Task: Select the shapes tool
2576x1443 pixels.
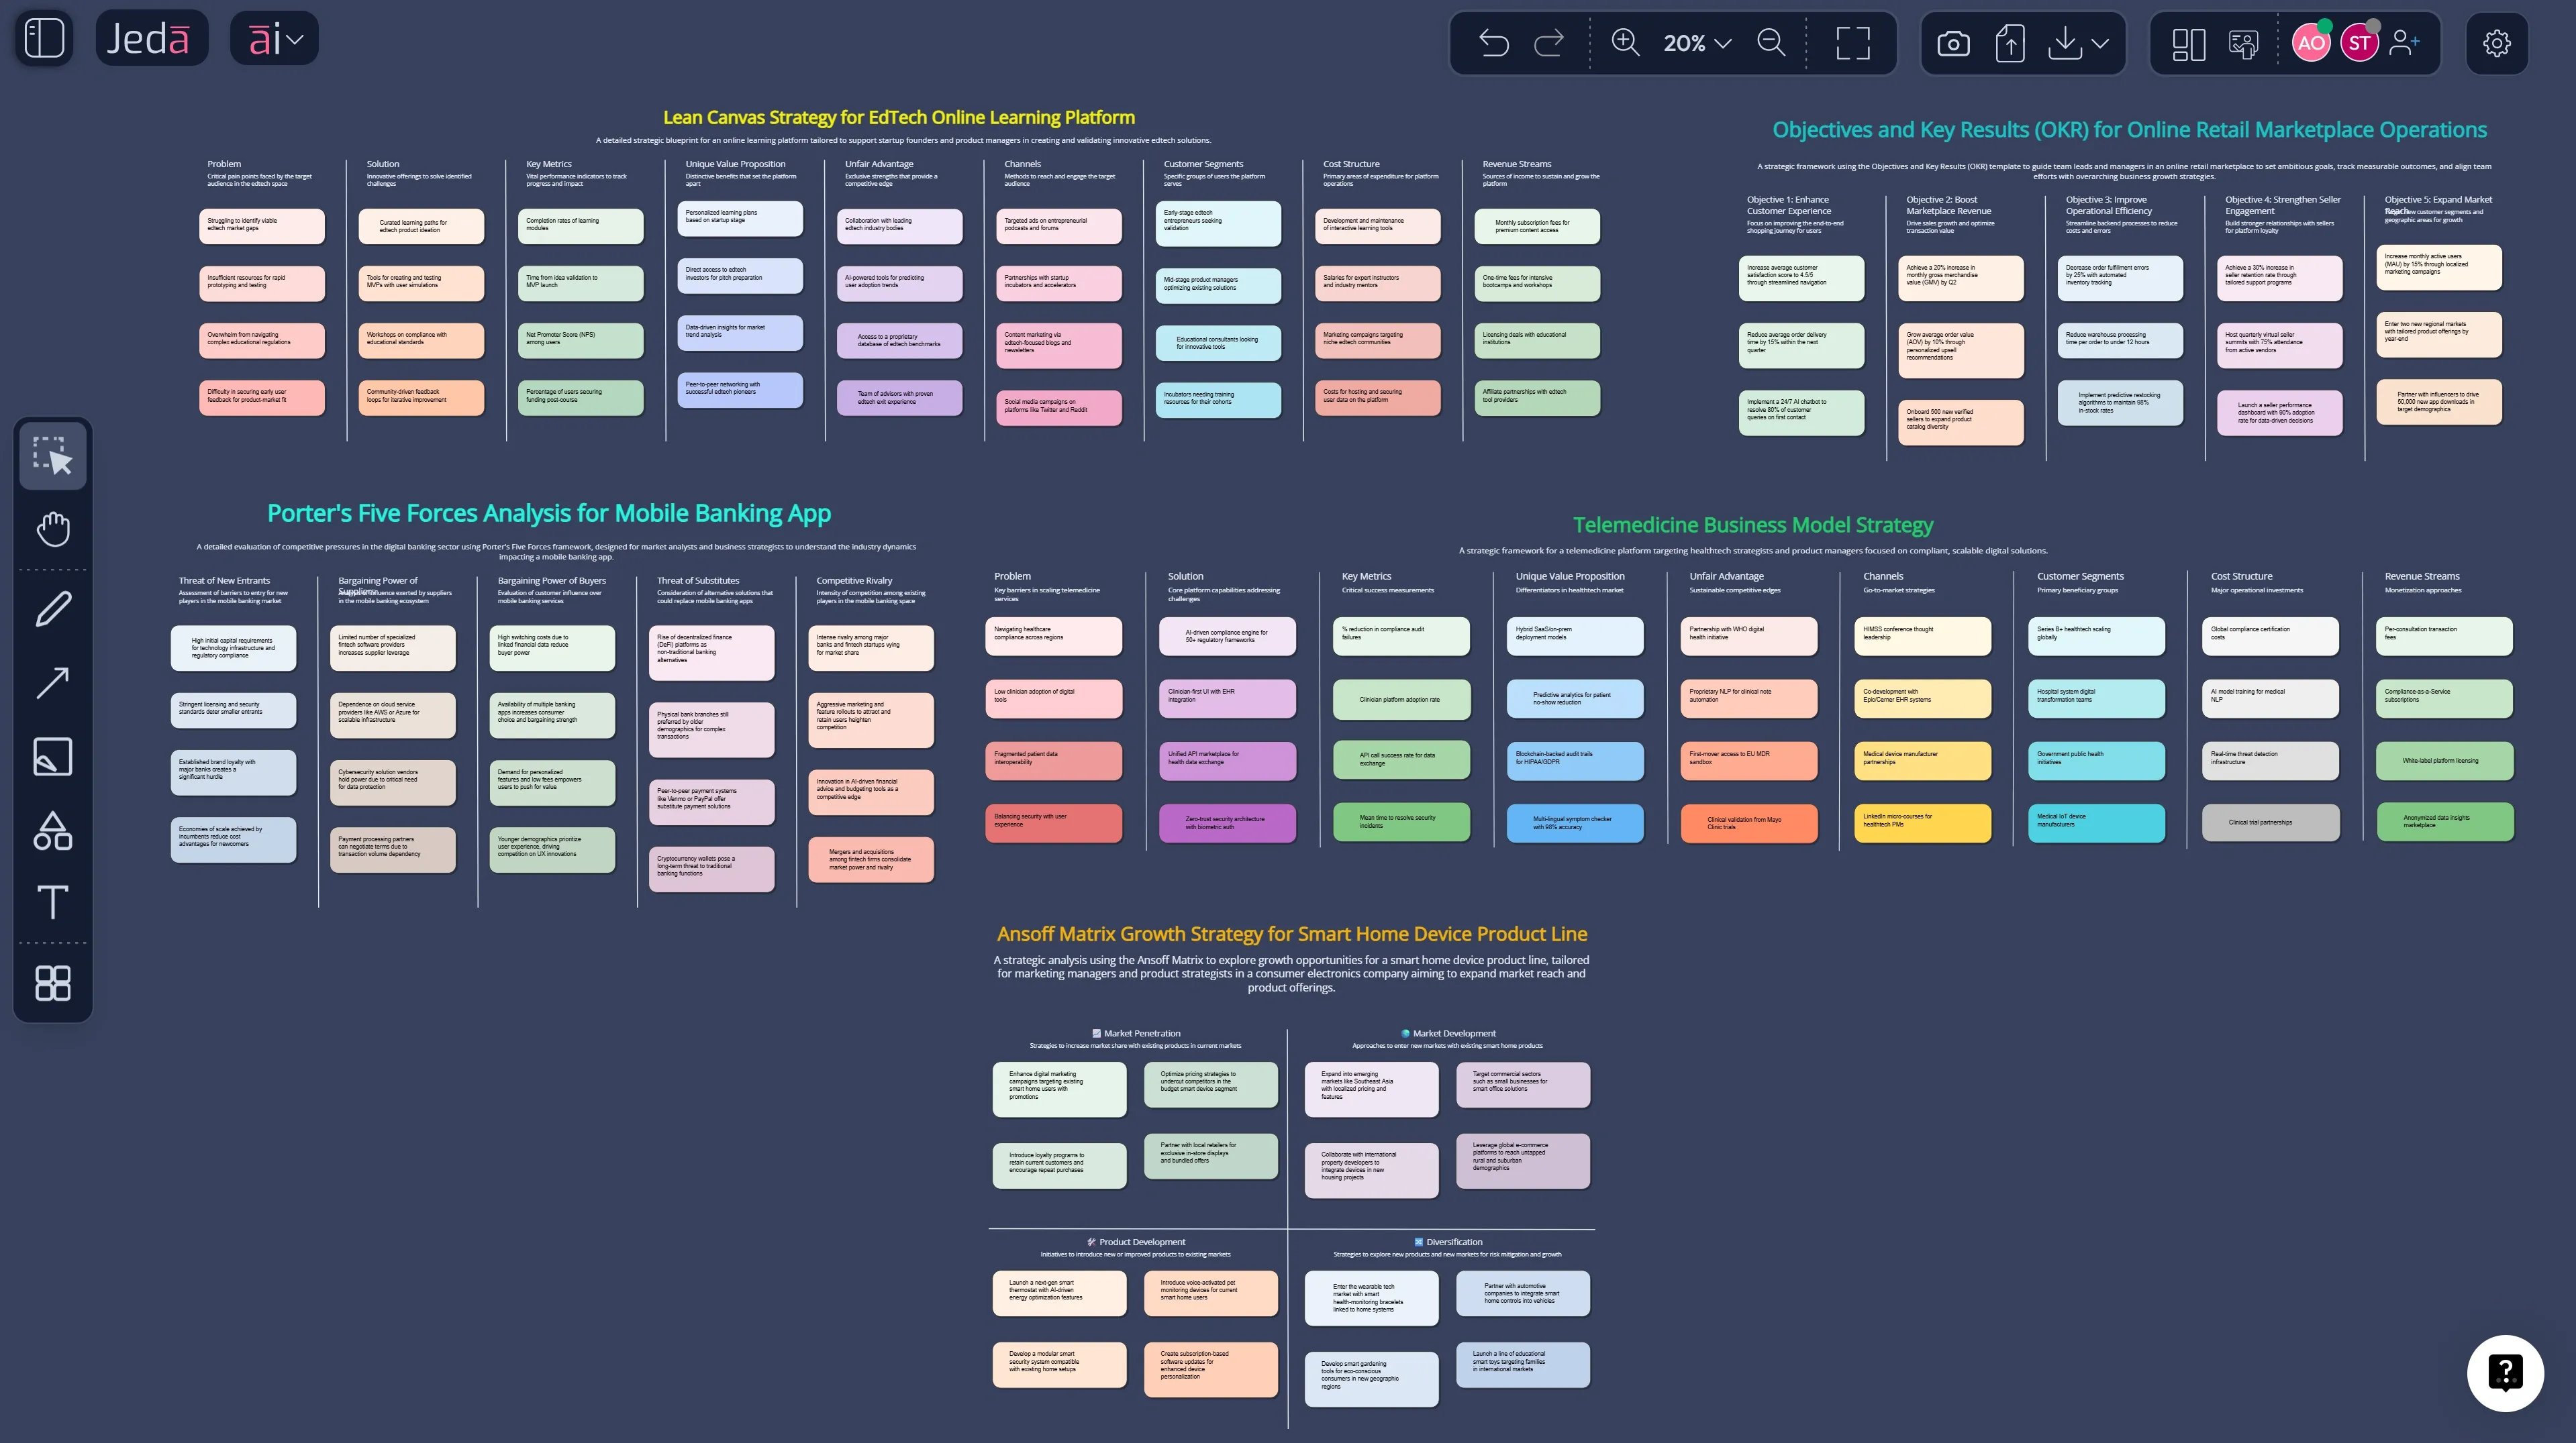Action: point(53,831)
